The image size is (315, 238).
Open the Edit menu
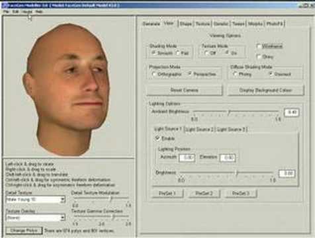(15, 11)
